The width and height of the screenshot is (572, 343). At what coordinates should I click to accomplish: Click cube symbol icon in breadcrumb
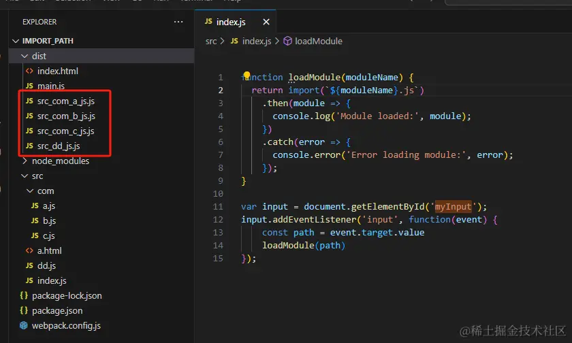[288, 41]
